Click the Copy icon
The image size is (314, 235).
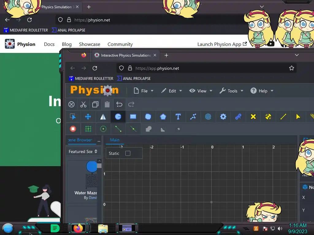click(95, 104)
